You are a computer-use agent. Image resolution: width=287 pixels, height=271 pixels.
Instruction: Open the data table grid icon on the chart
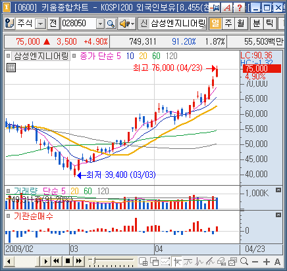click(x=11, y=68)
